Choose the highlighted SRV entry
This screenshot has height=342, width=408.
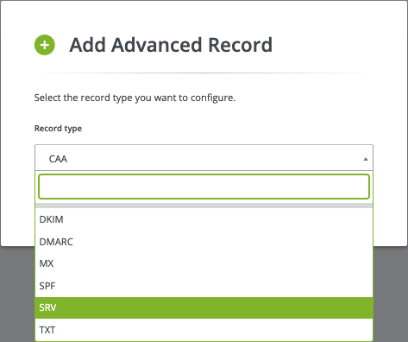click(204, 307)
